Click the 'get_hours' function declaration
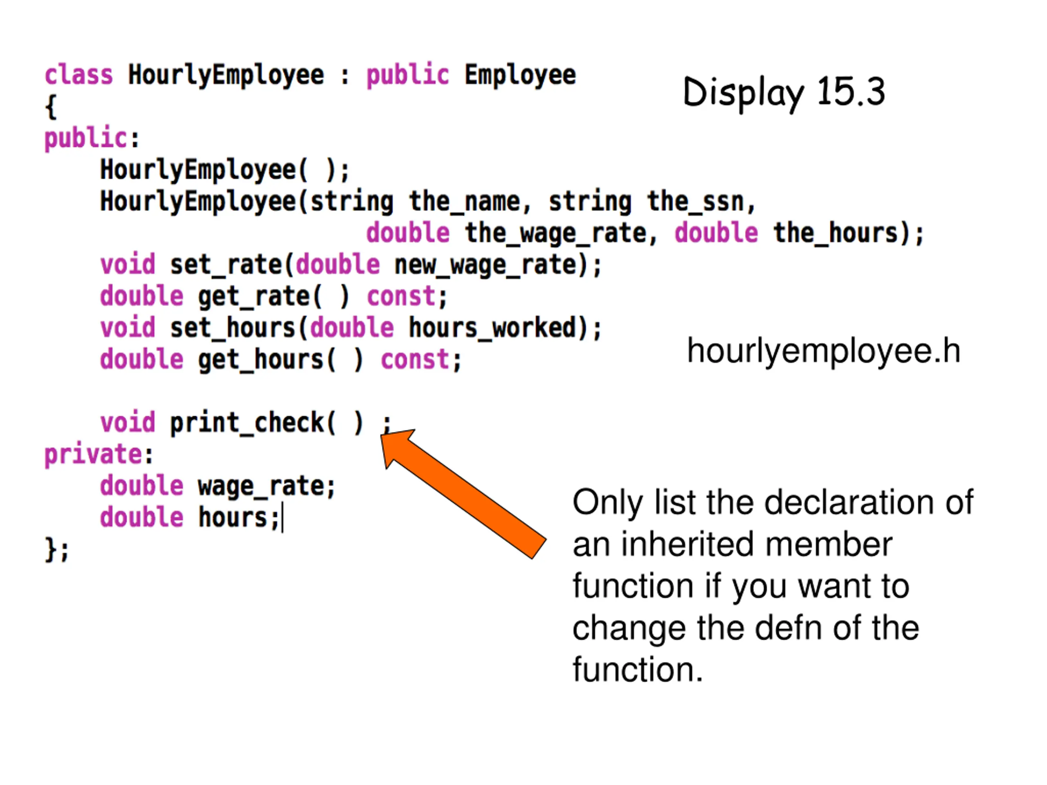1047x785 pixels. [x=280, y=360]
